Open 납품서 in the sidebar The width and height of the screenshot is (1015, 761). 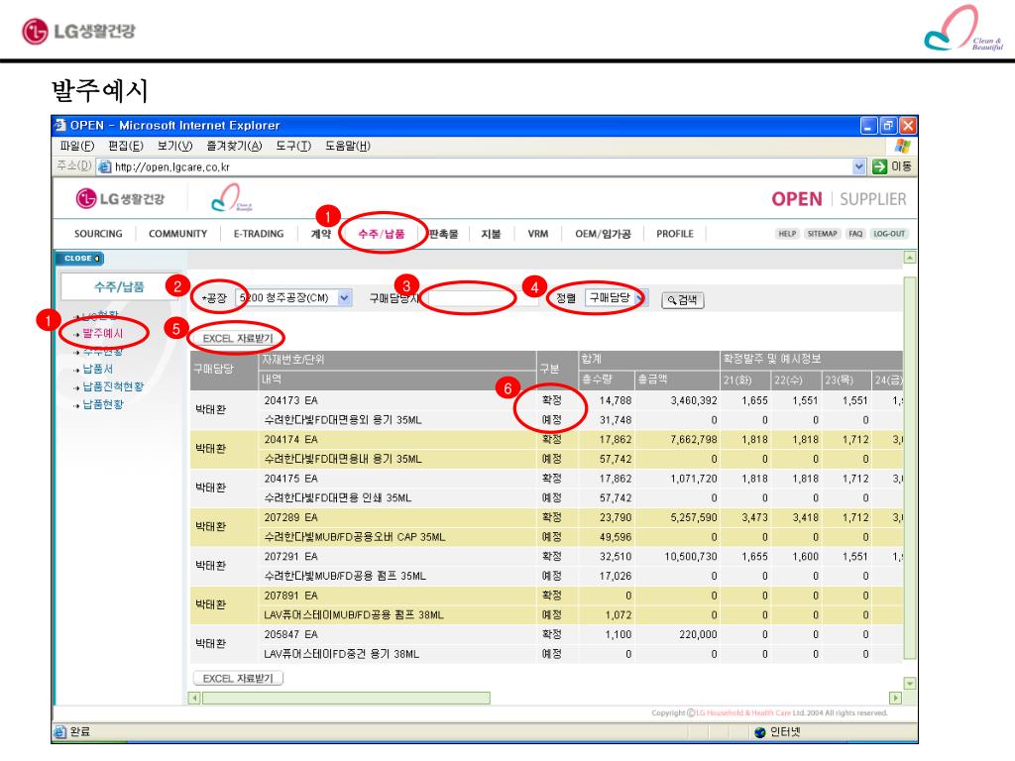pos(98,369)
